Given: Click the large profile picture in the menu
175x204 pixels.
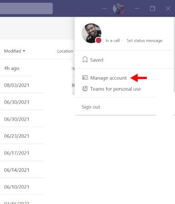Looking at the screenshot, I should pos(91,33).
